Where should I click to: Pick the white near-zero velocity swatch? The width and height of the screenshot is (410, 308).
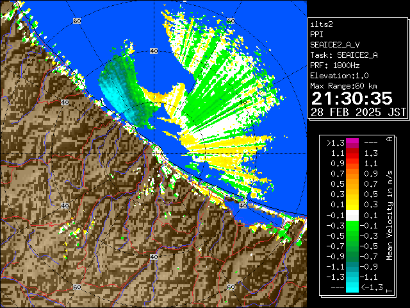tap(352, 216)
